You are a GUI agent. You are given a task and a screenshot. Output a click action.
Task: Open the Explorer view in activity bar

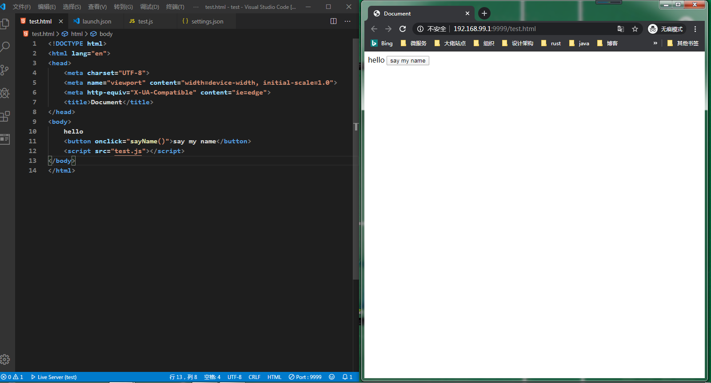pos(4,24)
